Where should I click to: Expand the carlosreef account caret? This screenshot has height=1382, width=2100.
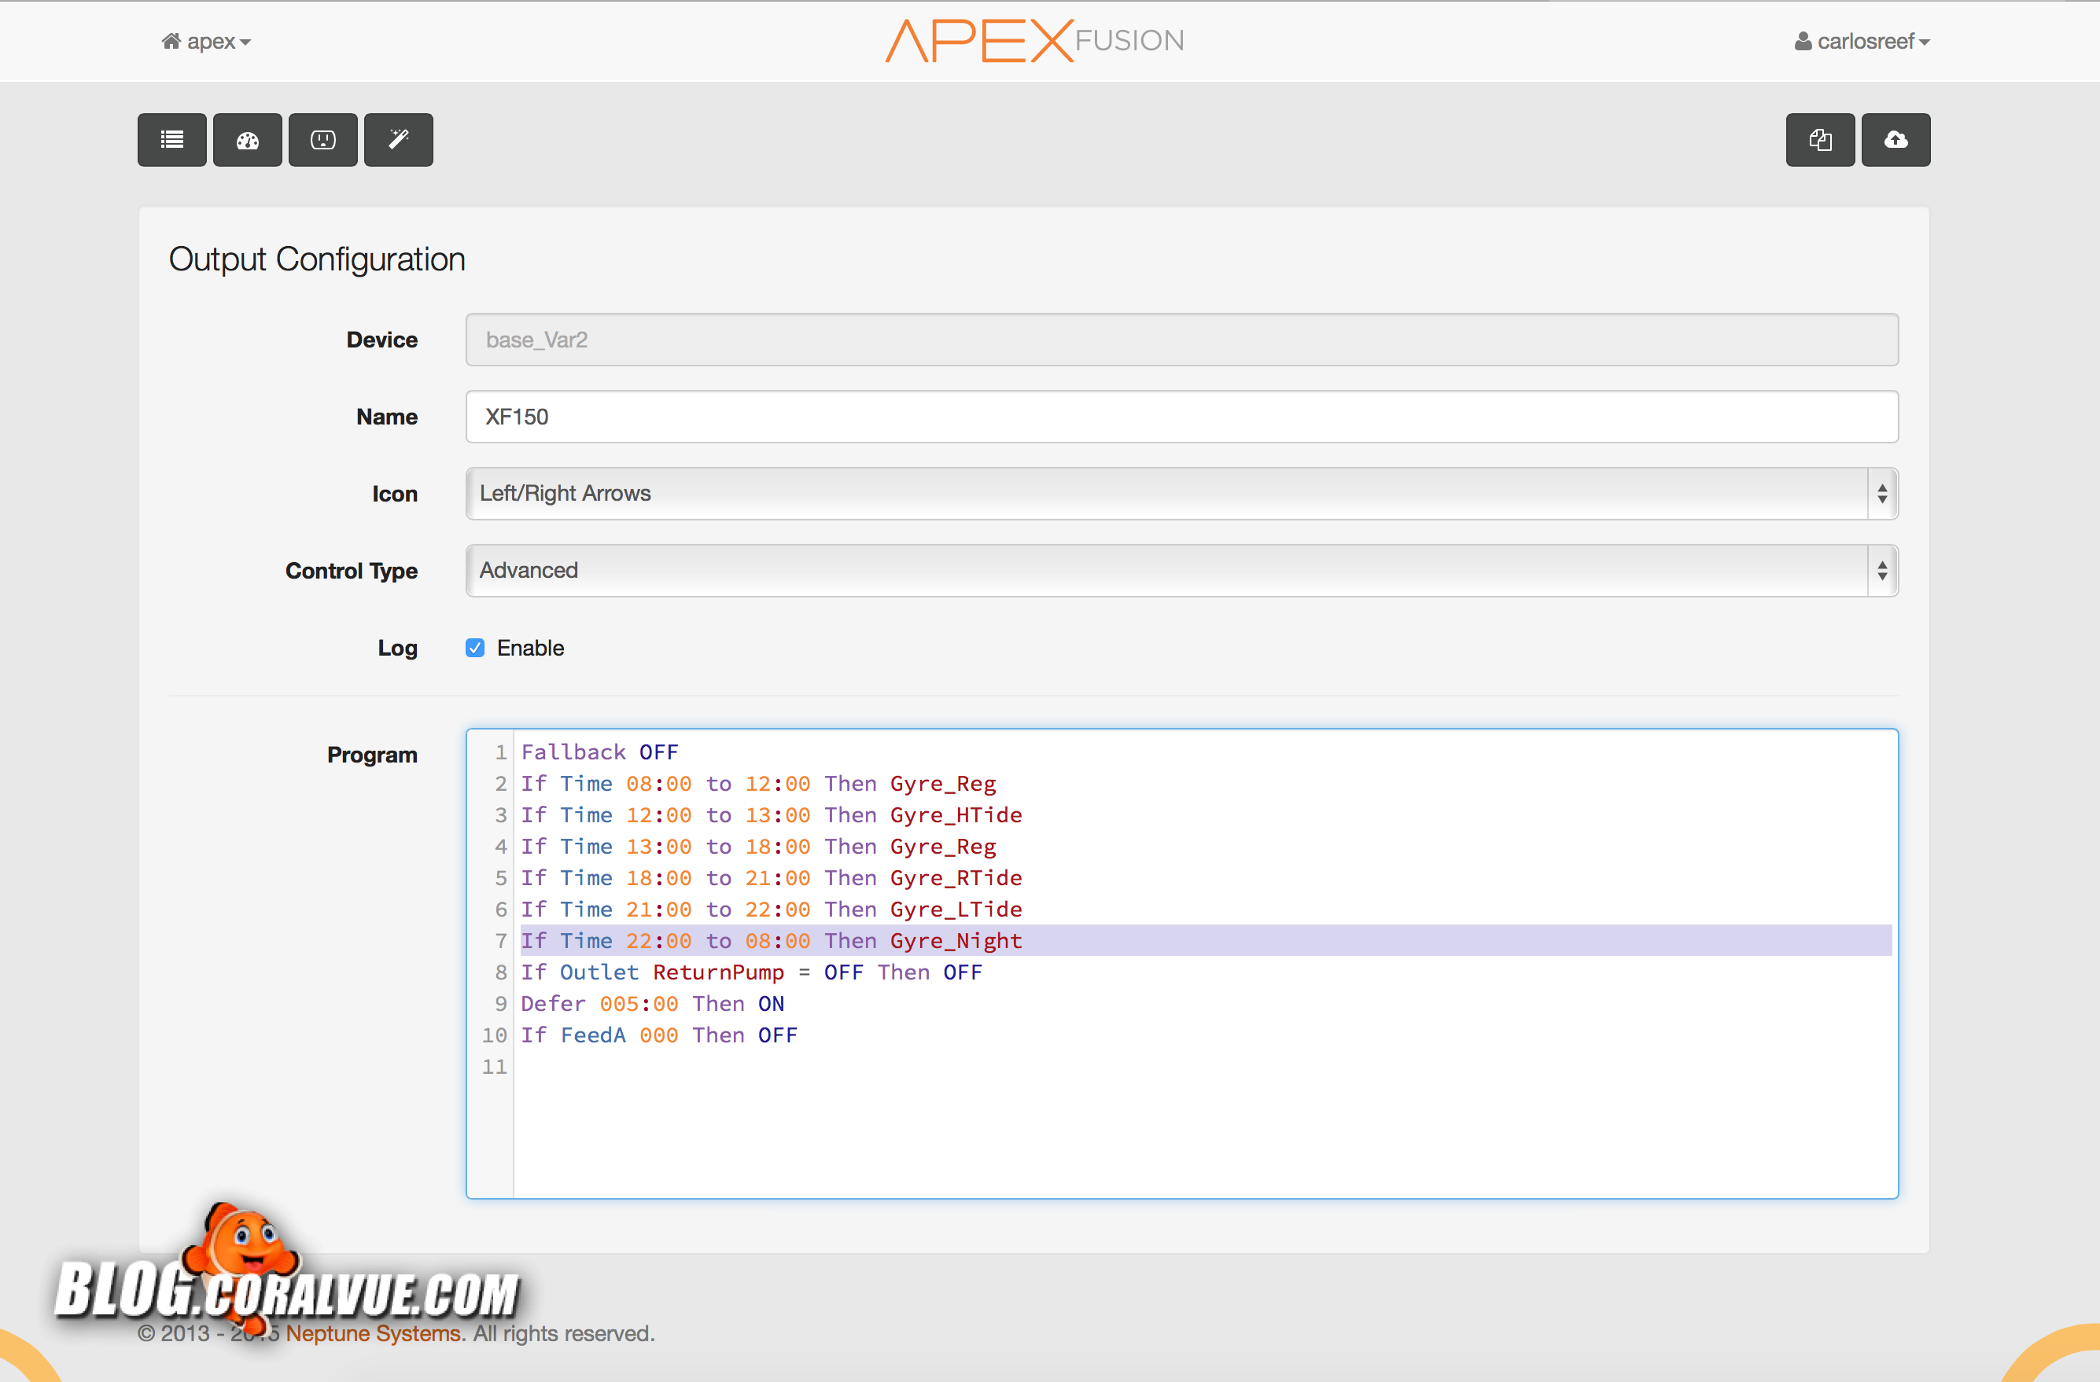[x=1925, y=42]
